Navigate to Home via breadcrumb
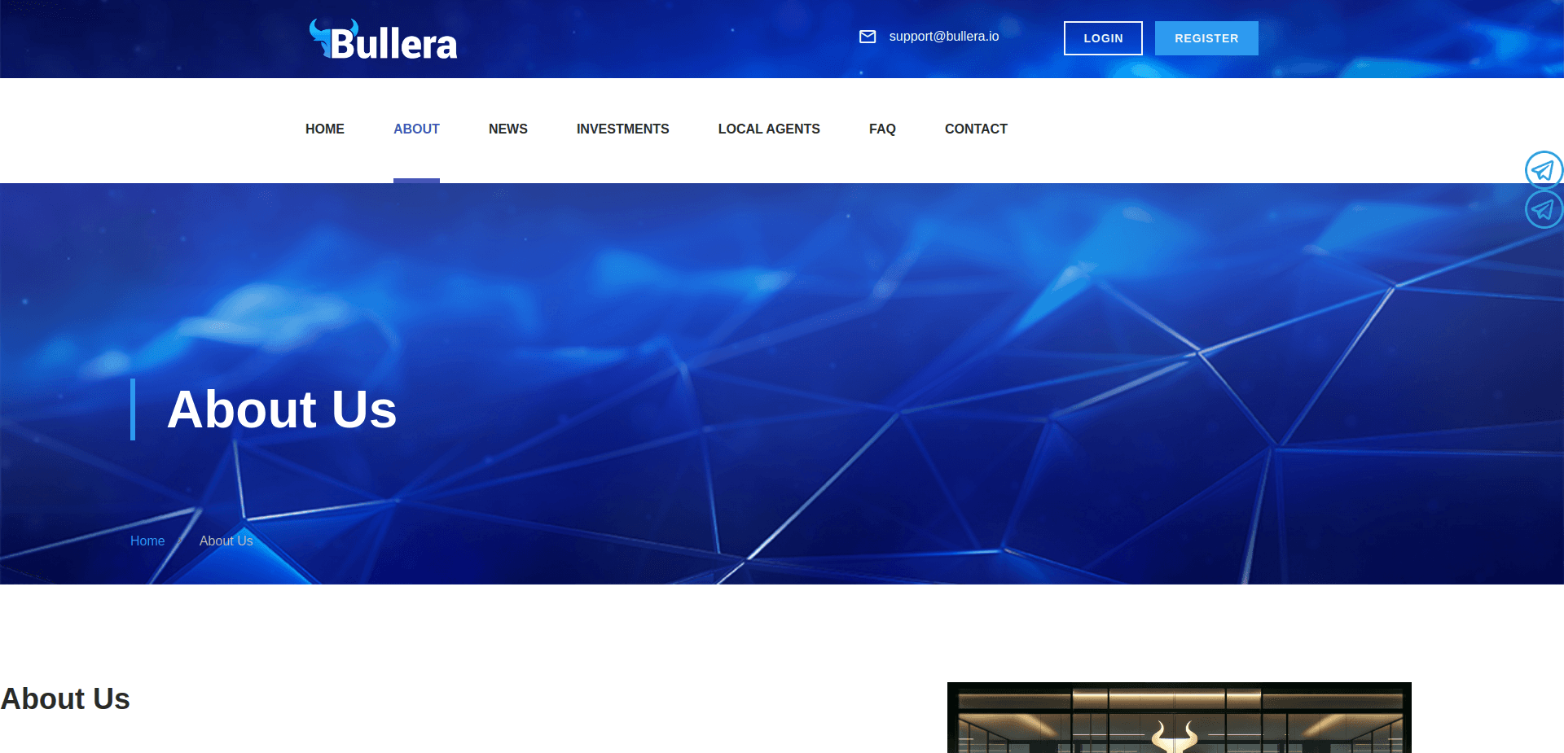This screenshot has height=753, width=1564. click(147, 541)
